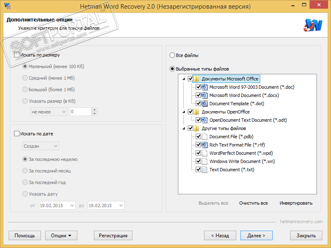Open the до end date picker

(106, 205)
